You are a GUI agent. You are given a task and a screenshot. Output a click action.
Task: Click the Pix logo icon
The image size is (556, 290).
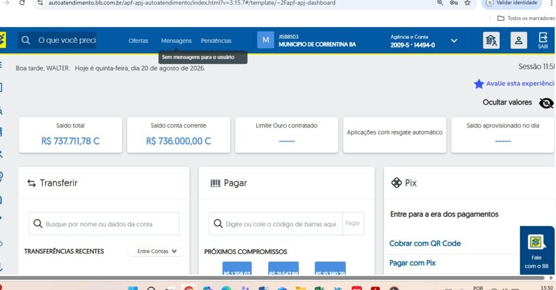click(396, 183)
